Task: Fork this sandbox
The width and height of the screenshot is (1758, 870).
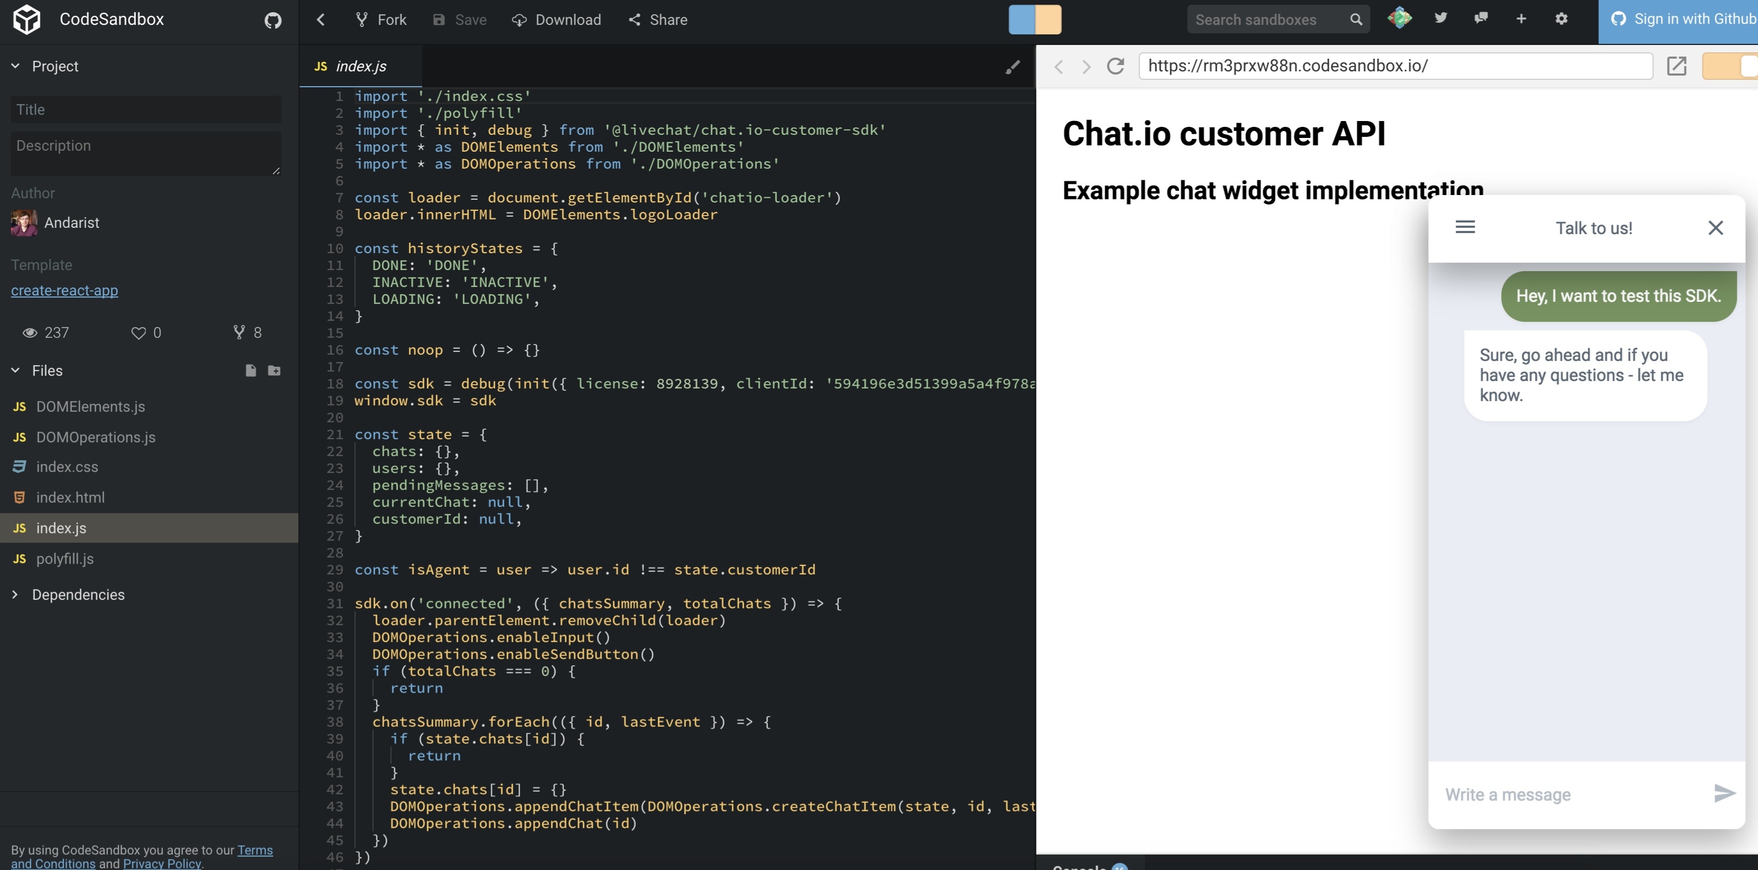Action: point(381,20)
